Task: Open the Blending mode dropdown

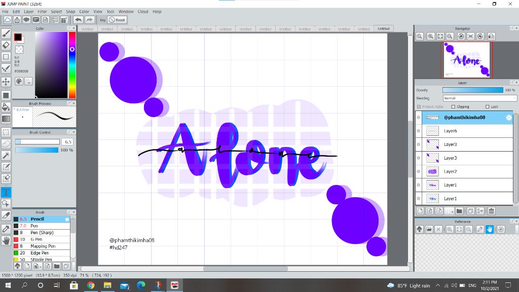Action: pos(479,98)
